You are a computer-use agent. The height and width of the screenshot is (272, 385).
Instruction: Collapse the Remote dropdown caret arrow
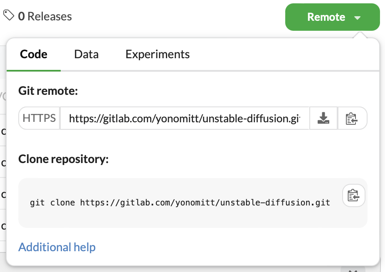coord(357,18)
